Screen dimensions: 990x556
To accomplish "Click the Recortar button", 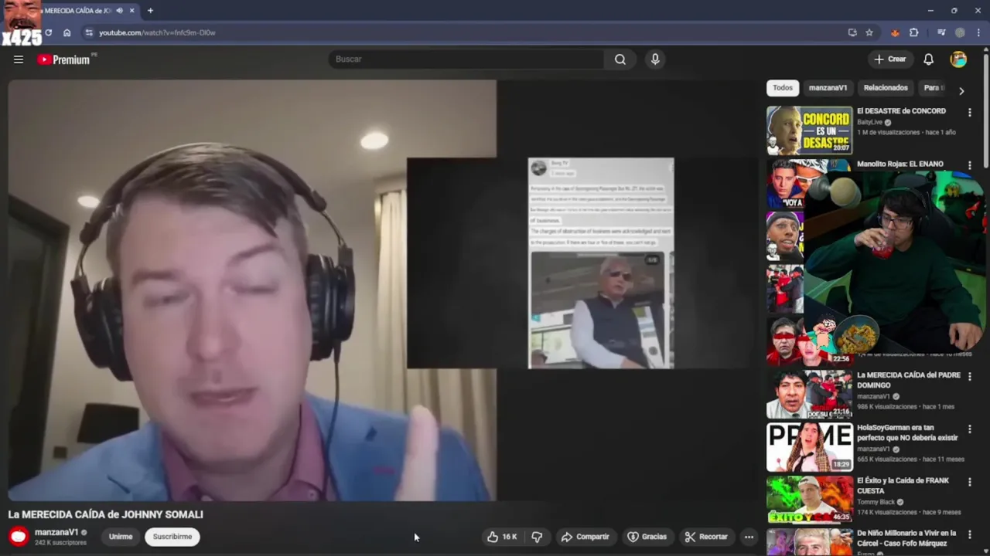I will pyautogui.click(x=706, y=537).
